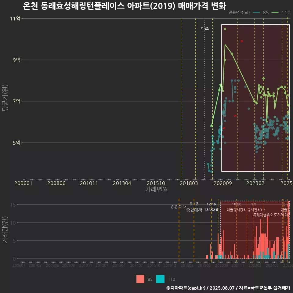293x293 pixels.
Task: Click the 1·3 policy date annotation
Action: click(x=254, y=204)
